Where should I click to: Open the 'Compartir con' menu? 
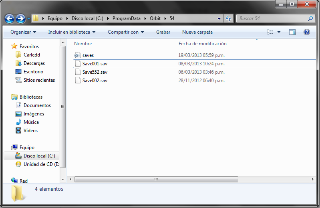click(126, 32)
